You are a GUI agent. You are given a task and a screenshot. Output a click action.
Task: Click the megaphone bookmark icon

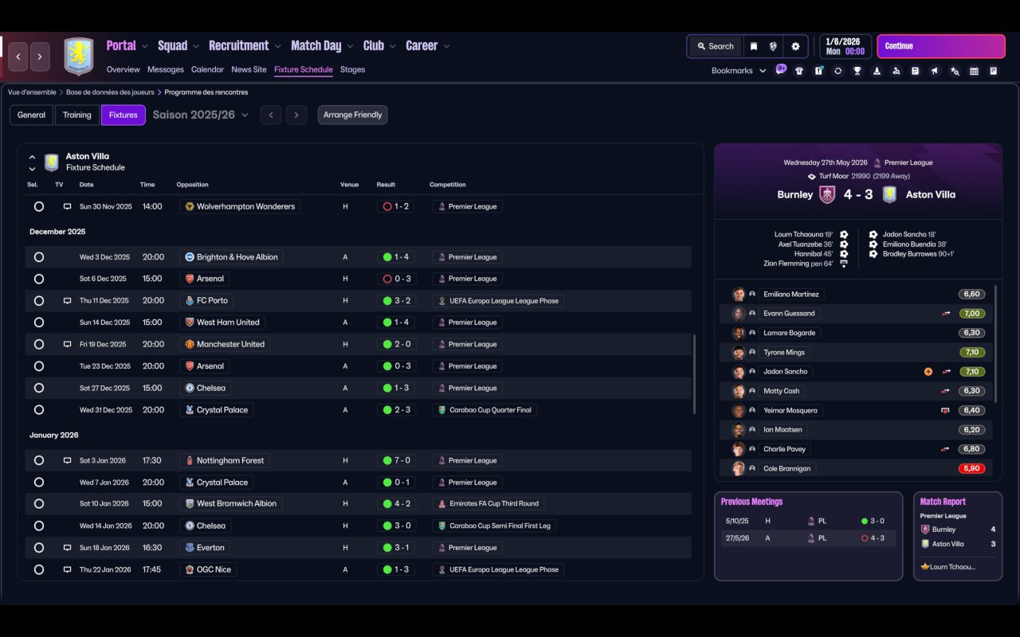pos(935,71)
